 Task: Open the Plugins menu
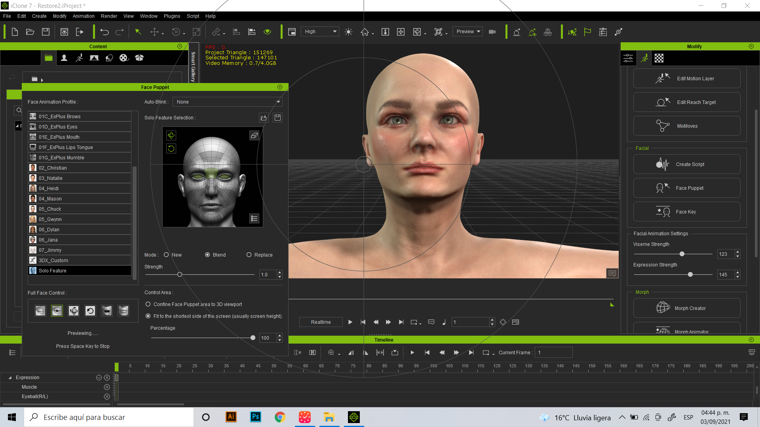point(172,16)
